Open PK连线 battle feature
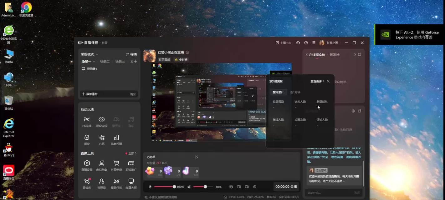Image resolution: width=445 pixels, height=200 pixels. point(87,122)
